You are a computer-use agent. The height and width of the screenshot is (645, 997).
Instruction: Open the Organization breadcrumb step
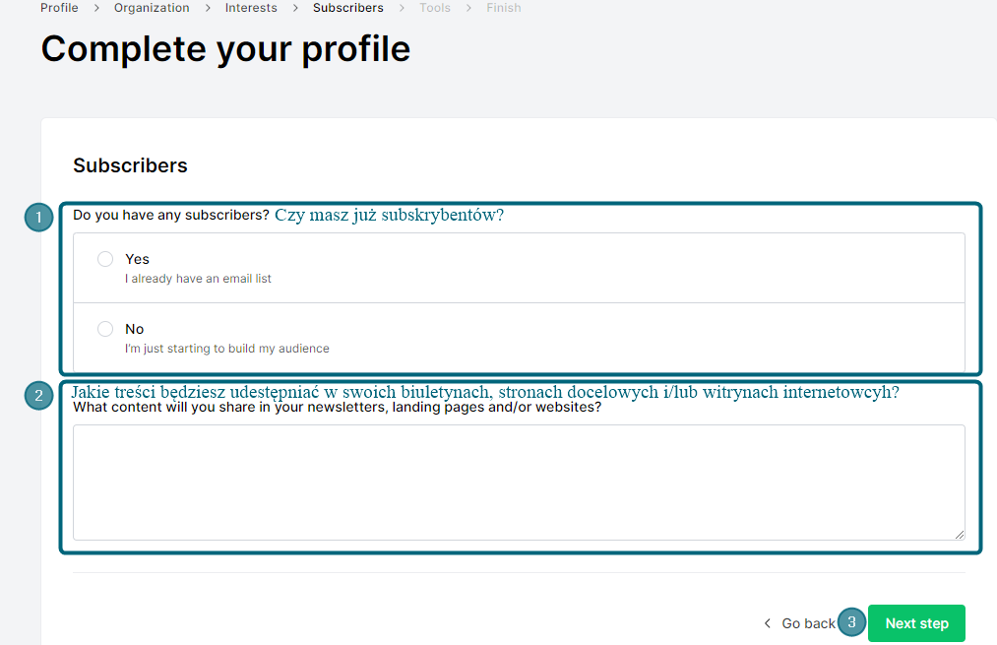(x=152, y=8)
